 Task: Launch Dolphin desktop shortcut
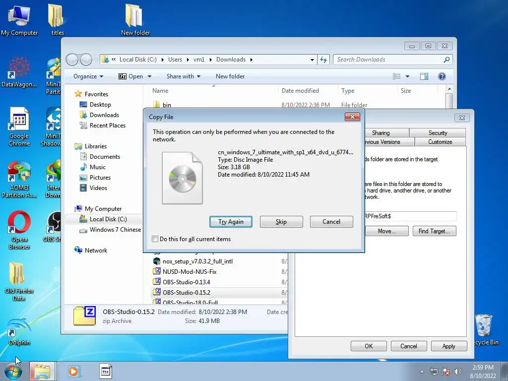[x=19, y=332]
